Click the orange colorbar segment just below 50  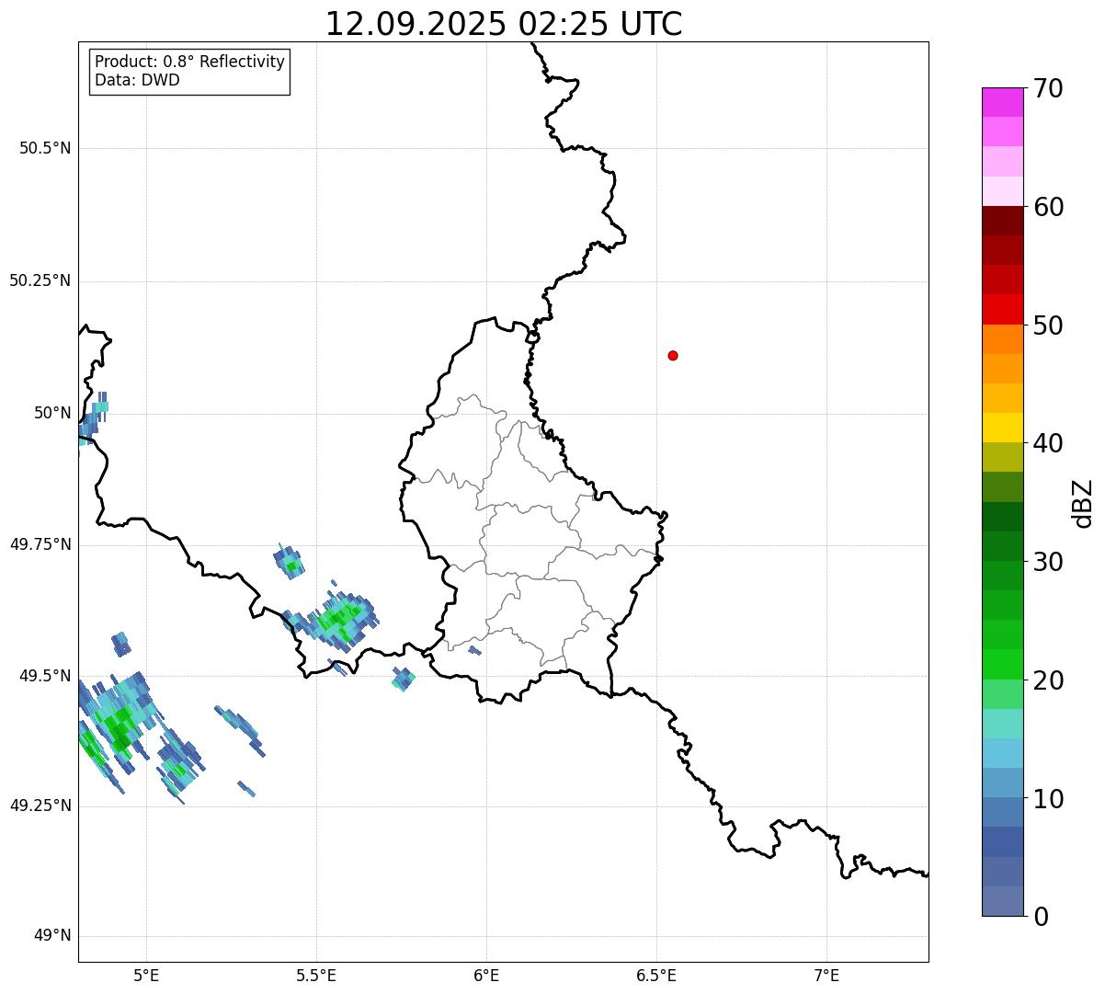[1002, 339]
